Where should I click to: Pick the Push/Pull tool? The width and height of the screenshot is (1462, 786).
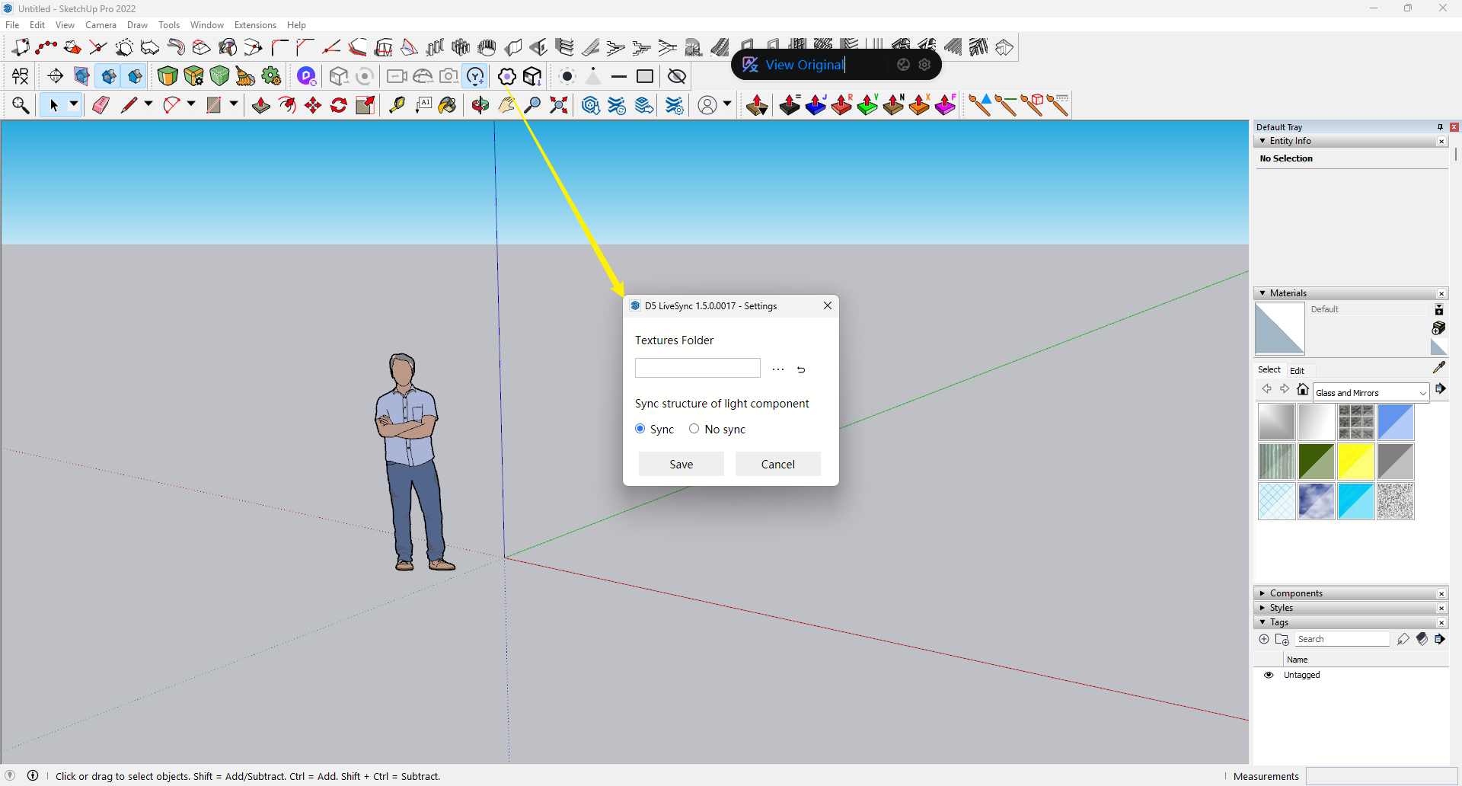click(x=261, y=105)
